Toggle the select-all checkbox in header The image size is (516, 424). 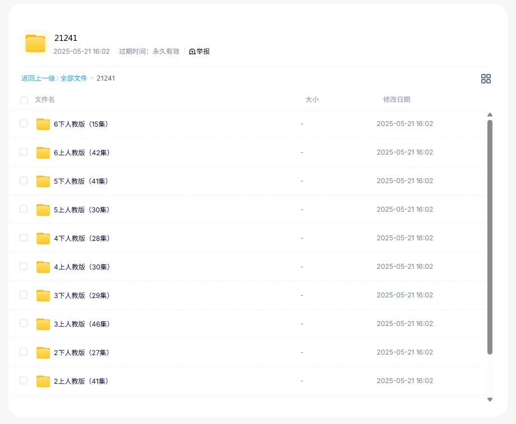[24, 101]
